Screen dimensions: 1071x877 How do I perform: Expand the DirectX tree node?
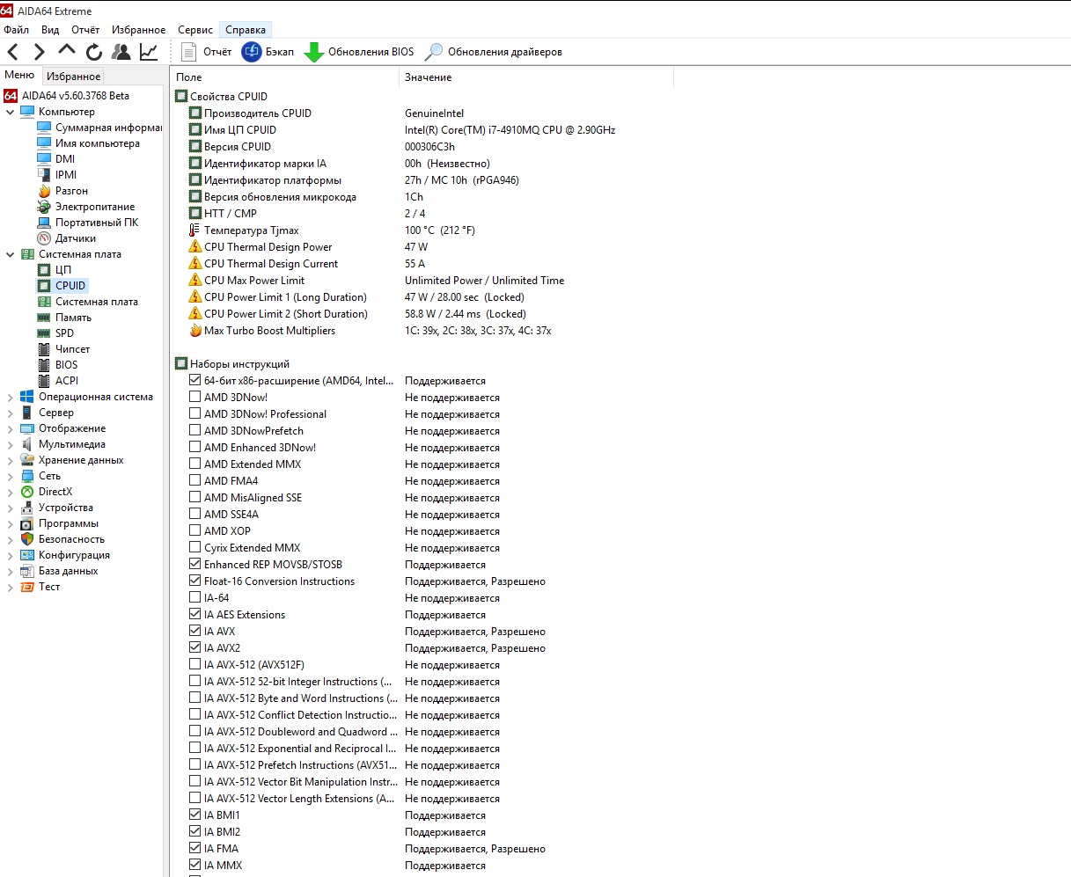tap(10, 492)
